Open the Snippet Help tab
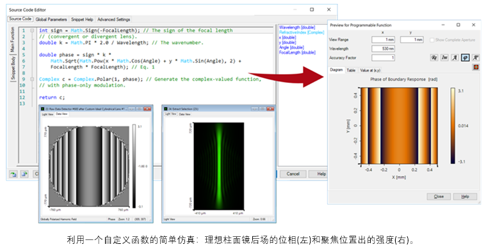 click(82, 19)
